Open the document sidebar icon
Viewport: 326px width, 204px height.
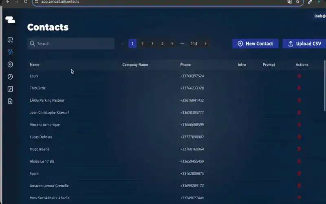pyautogui.click(x=10, y=101)
